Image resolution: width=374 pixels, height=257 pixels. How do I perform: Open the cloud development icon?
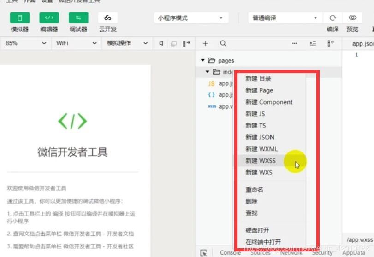tap(108, 18)
